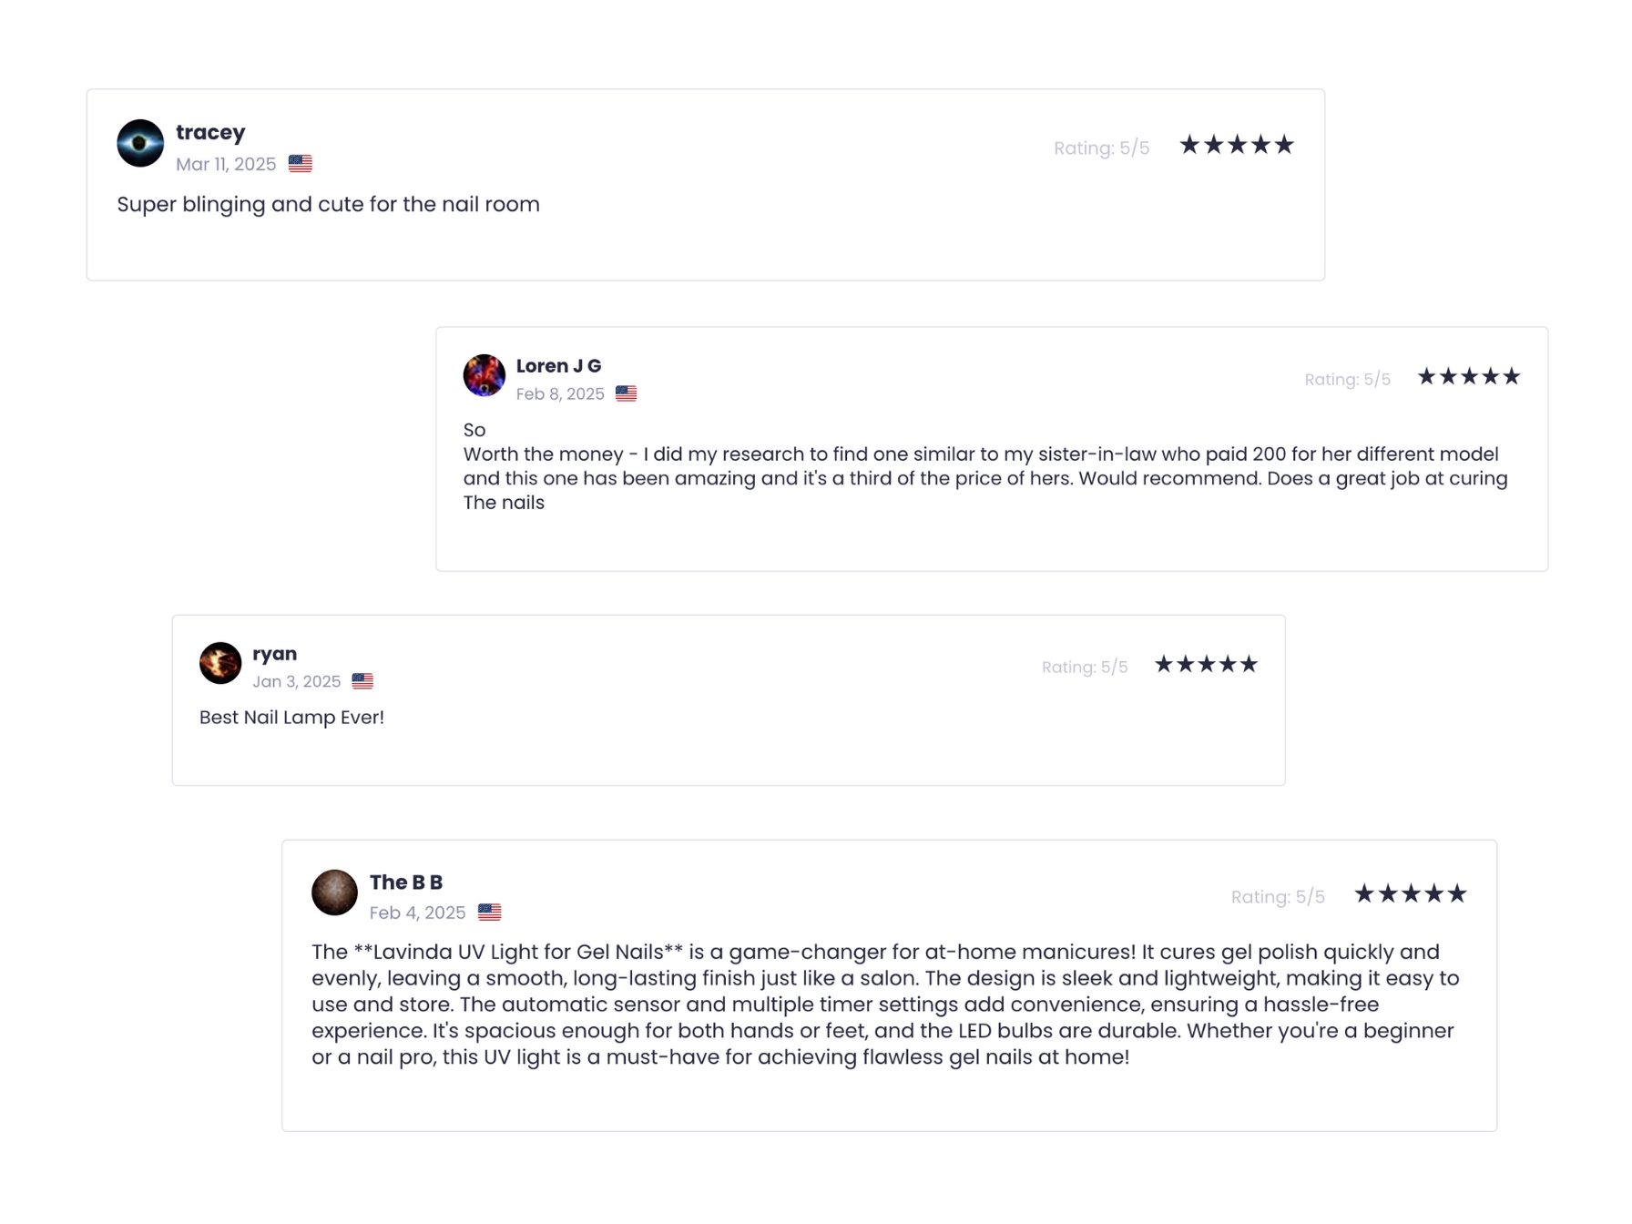
Task: Click the US flag beside Feb 4, 2025
Action: (x=490, y=912)
